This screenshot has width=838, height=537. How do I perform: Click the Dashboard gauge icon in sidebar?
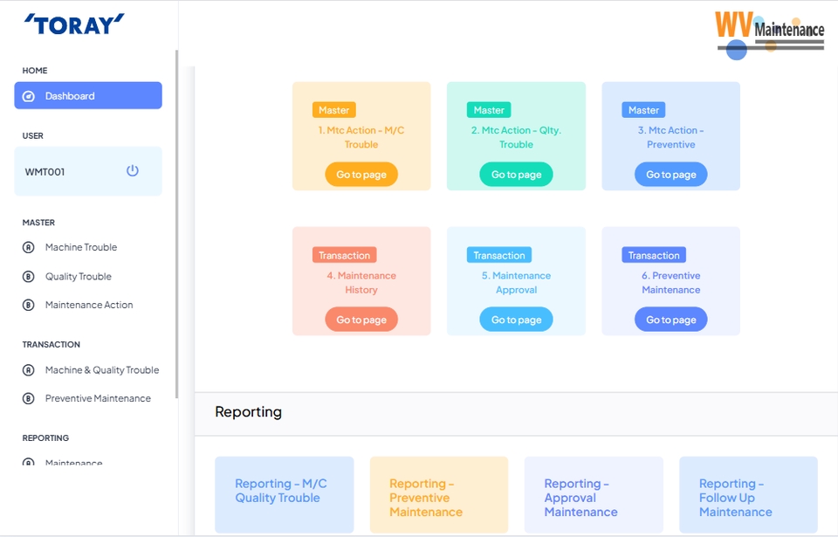pyautogui.click(x=28, y=96)
